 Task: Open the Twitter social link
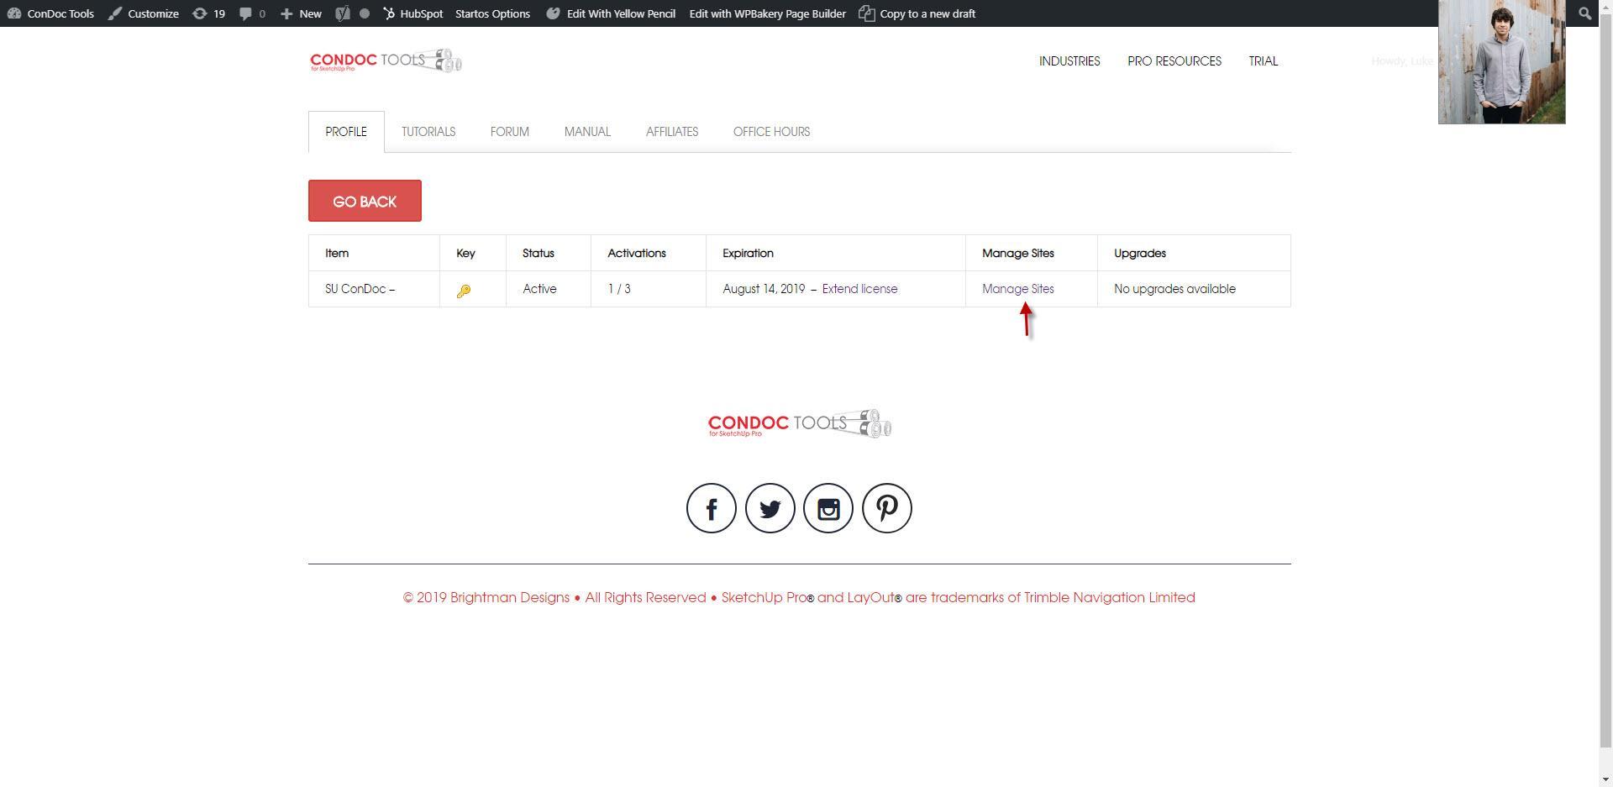click(770, 508)
